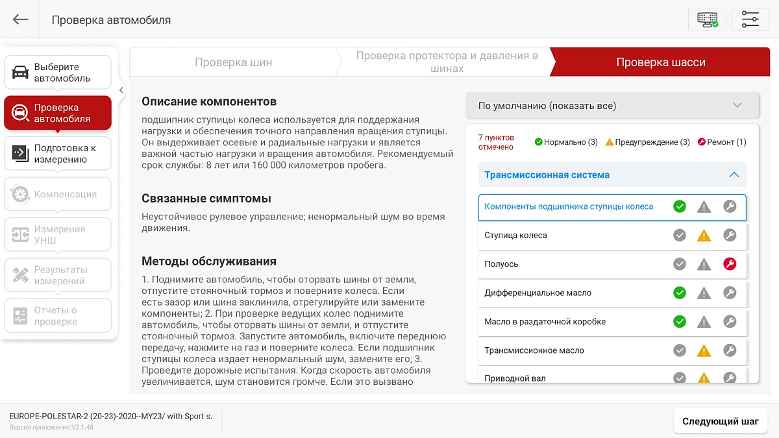Collapse the sidebar with the left chevron

point(121,90)
